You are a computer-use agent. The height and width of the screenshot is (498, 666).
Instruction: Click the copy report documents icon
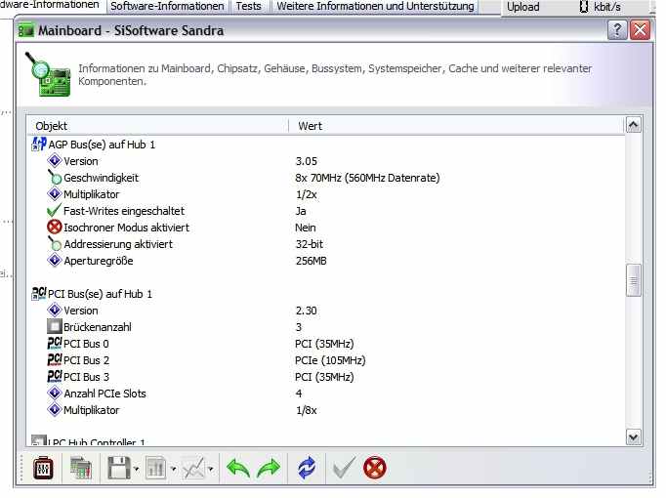(81, 469)
